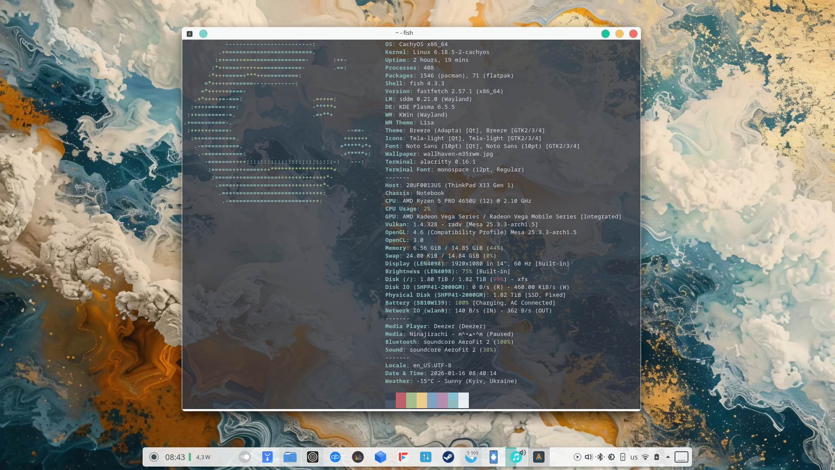835x470 pixels.
Task: Open the terminal window menu icon
Action: click(190, 34)
